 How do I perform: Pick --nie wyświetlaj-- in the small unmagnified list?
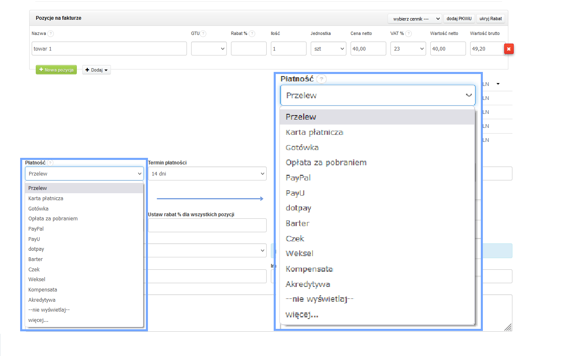point(84,310)
